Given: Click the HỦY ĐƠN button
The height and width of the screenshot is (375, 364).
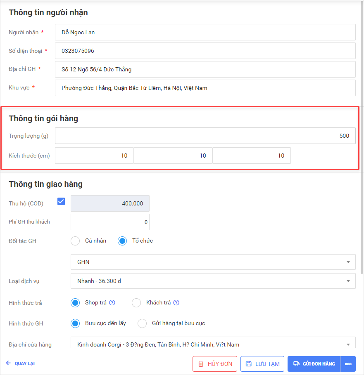Looking at the screenshot, I should (215, 364).
